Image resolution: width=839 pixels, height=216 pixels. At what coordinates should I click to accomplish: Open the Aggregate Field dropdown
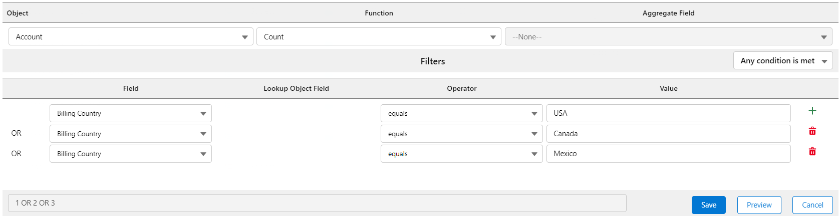[x=668, y=37]
